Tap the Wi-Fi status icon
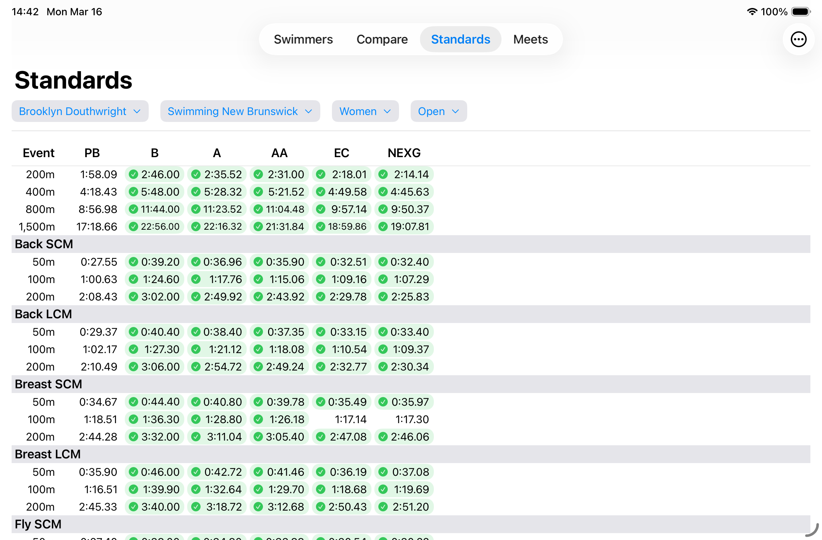 [752, 12]
